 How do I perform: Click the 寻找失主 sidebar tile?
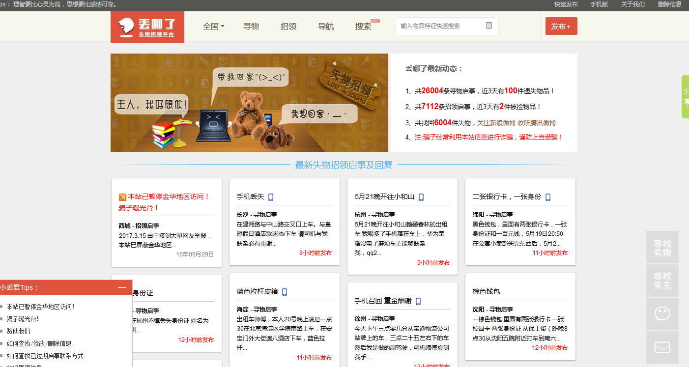pyautogui.click(x=662, y=281)
